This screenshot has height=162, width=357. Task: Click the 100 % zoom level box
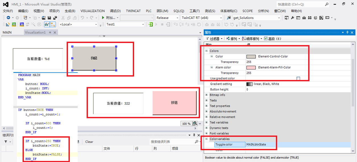coord(186,124)
